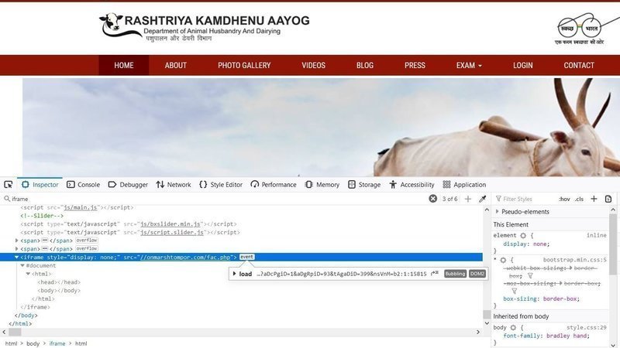
Task: Click the print media simulation icon
Action: (608, 199)
